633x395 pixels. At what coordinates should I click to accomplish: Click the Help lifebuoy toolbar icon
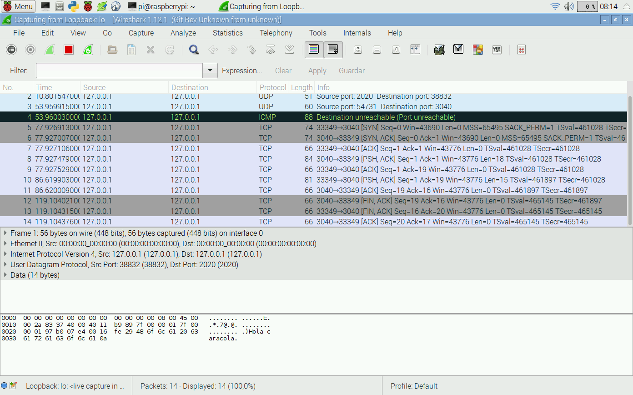click(522, 50)
